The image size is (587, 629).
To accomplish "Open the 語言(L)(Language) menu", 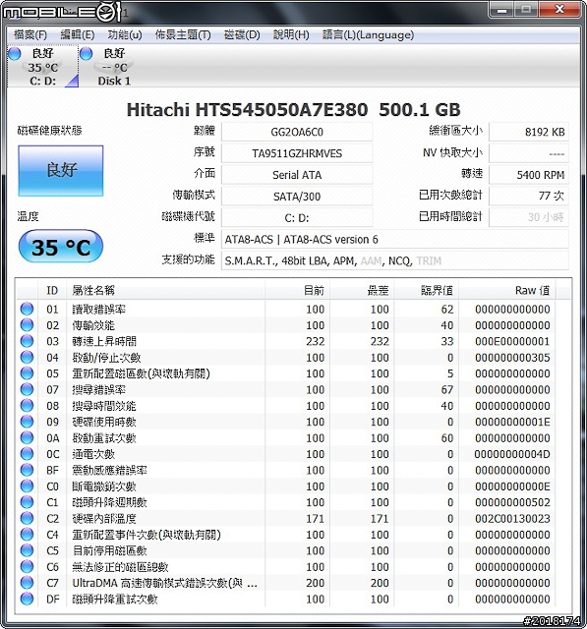I will coord(368,35).
